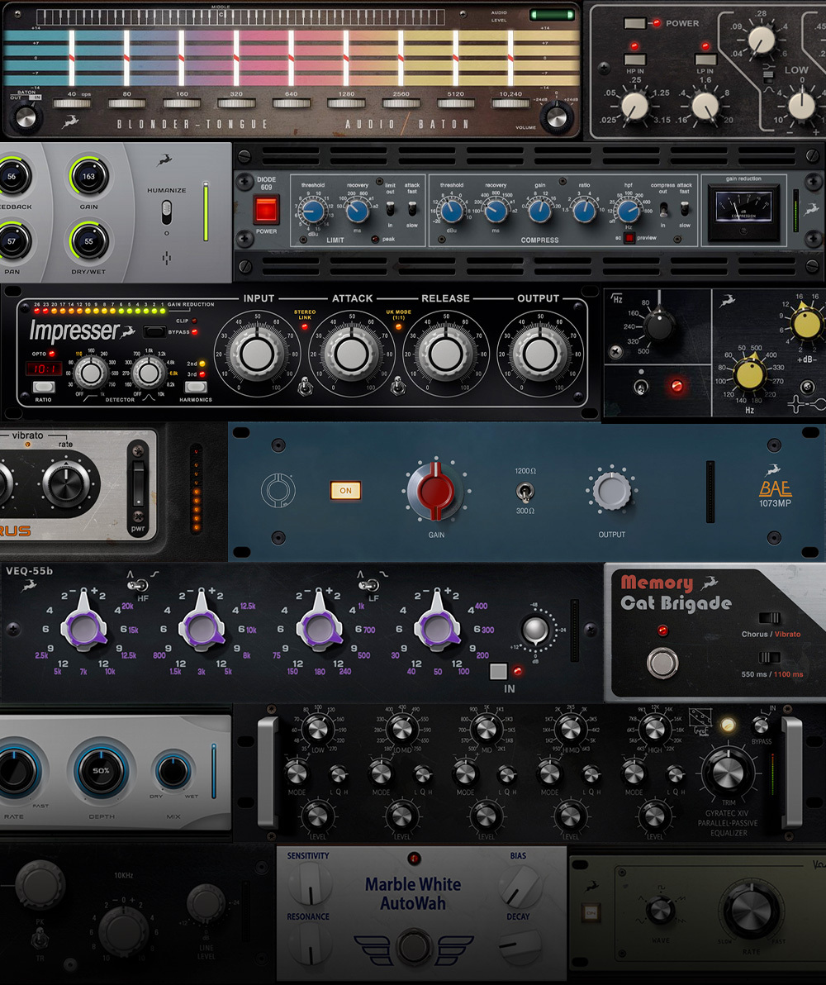Click the red GAIN knob on BAE 1073MP
Viewport: 826px width, 985px height.
click(436, 491)
